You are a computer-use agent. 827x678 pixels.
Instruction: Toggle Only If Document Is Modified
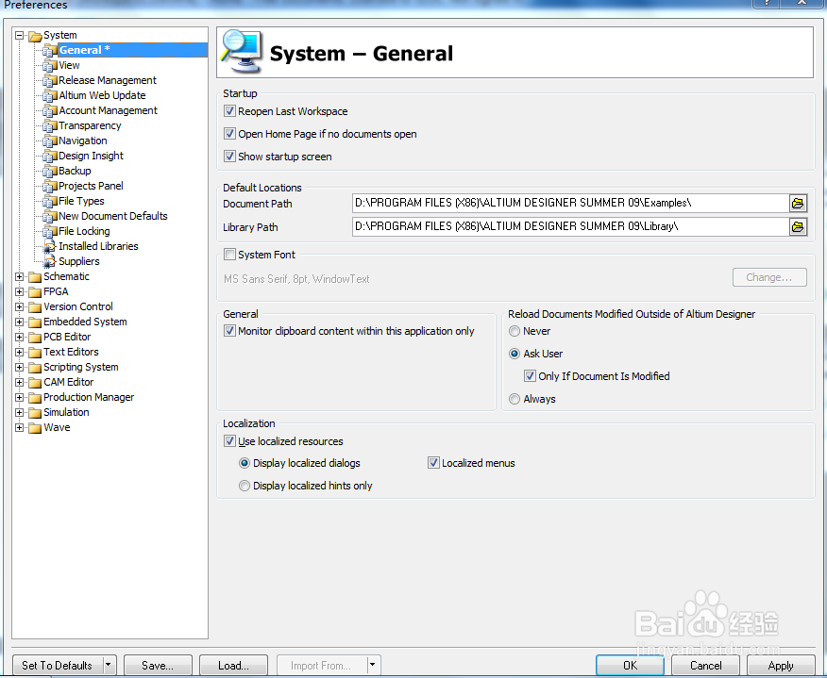coord(530,376)
